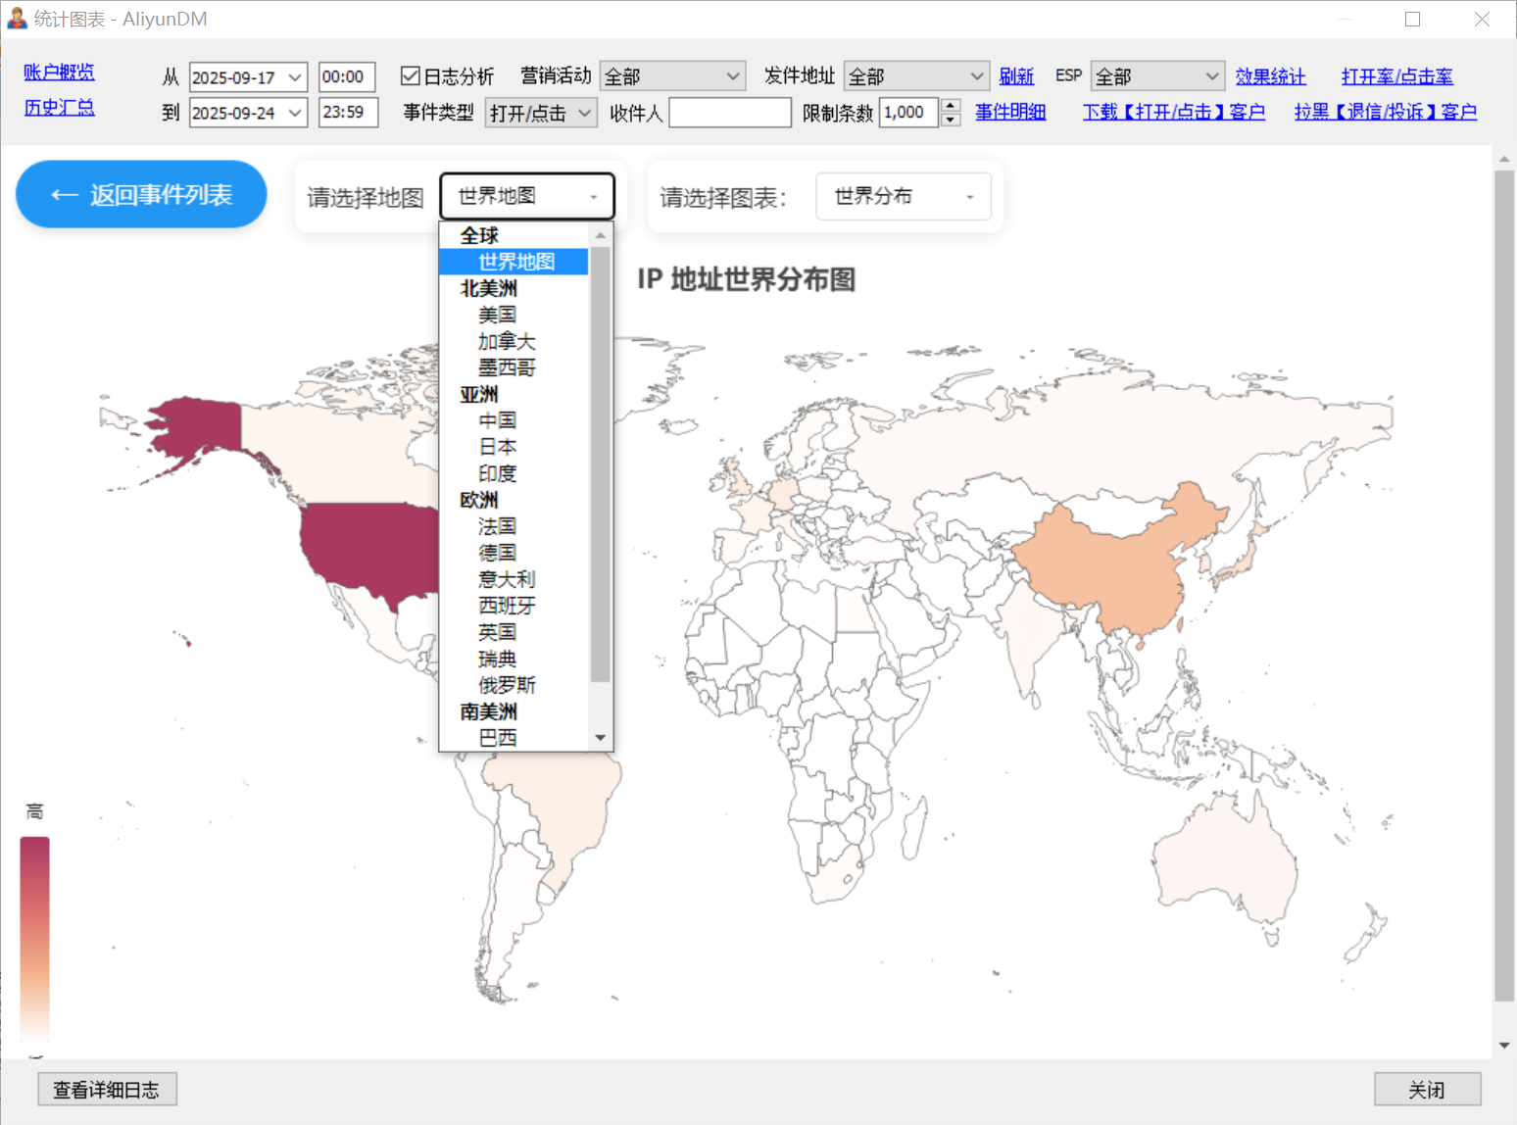Image resolution: width=1517 pixels, height=1125 pixels.
Task: Choose 美国 in the map dropdown list
Action: (x=497, y=315)
